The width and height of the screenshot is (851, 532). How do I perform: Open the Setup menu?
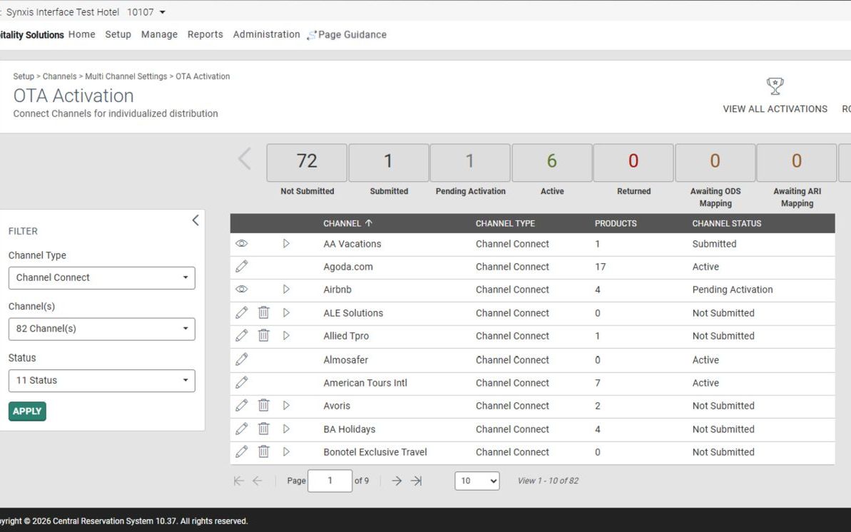[x=118, y=34]
